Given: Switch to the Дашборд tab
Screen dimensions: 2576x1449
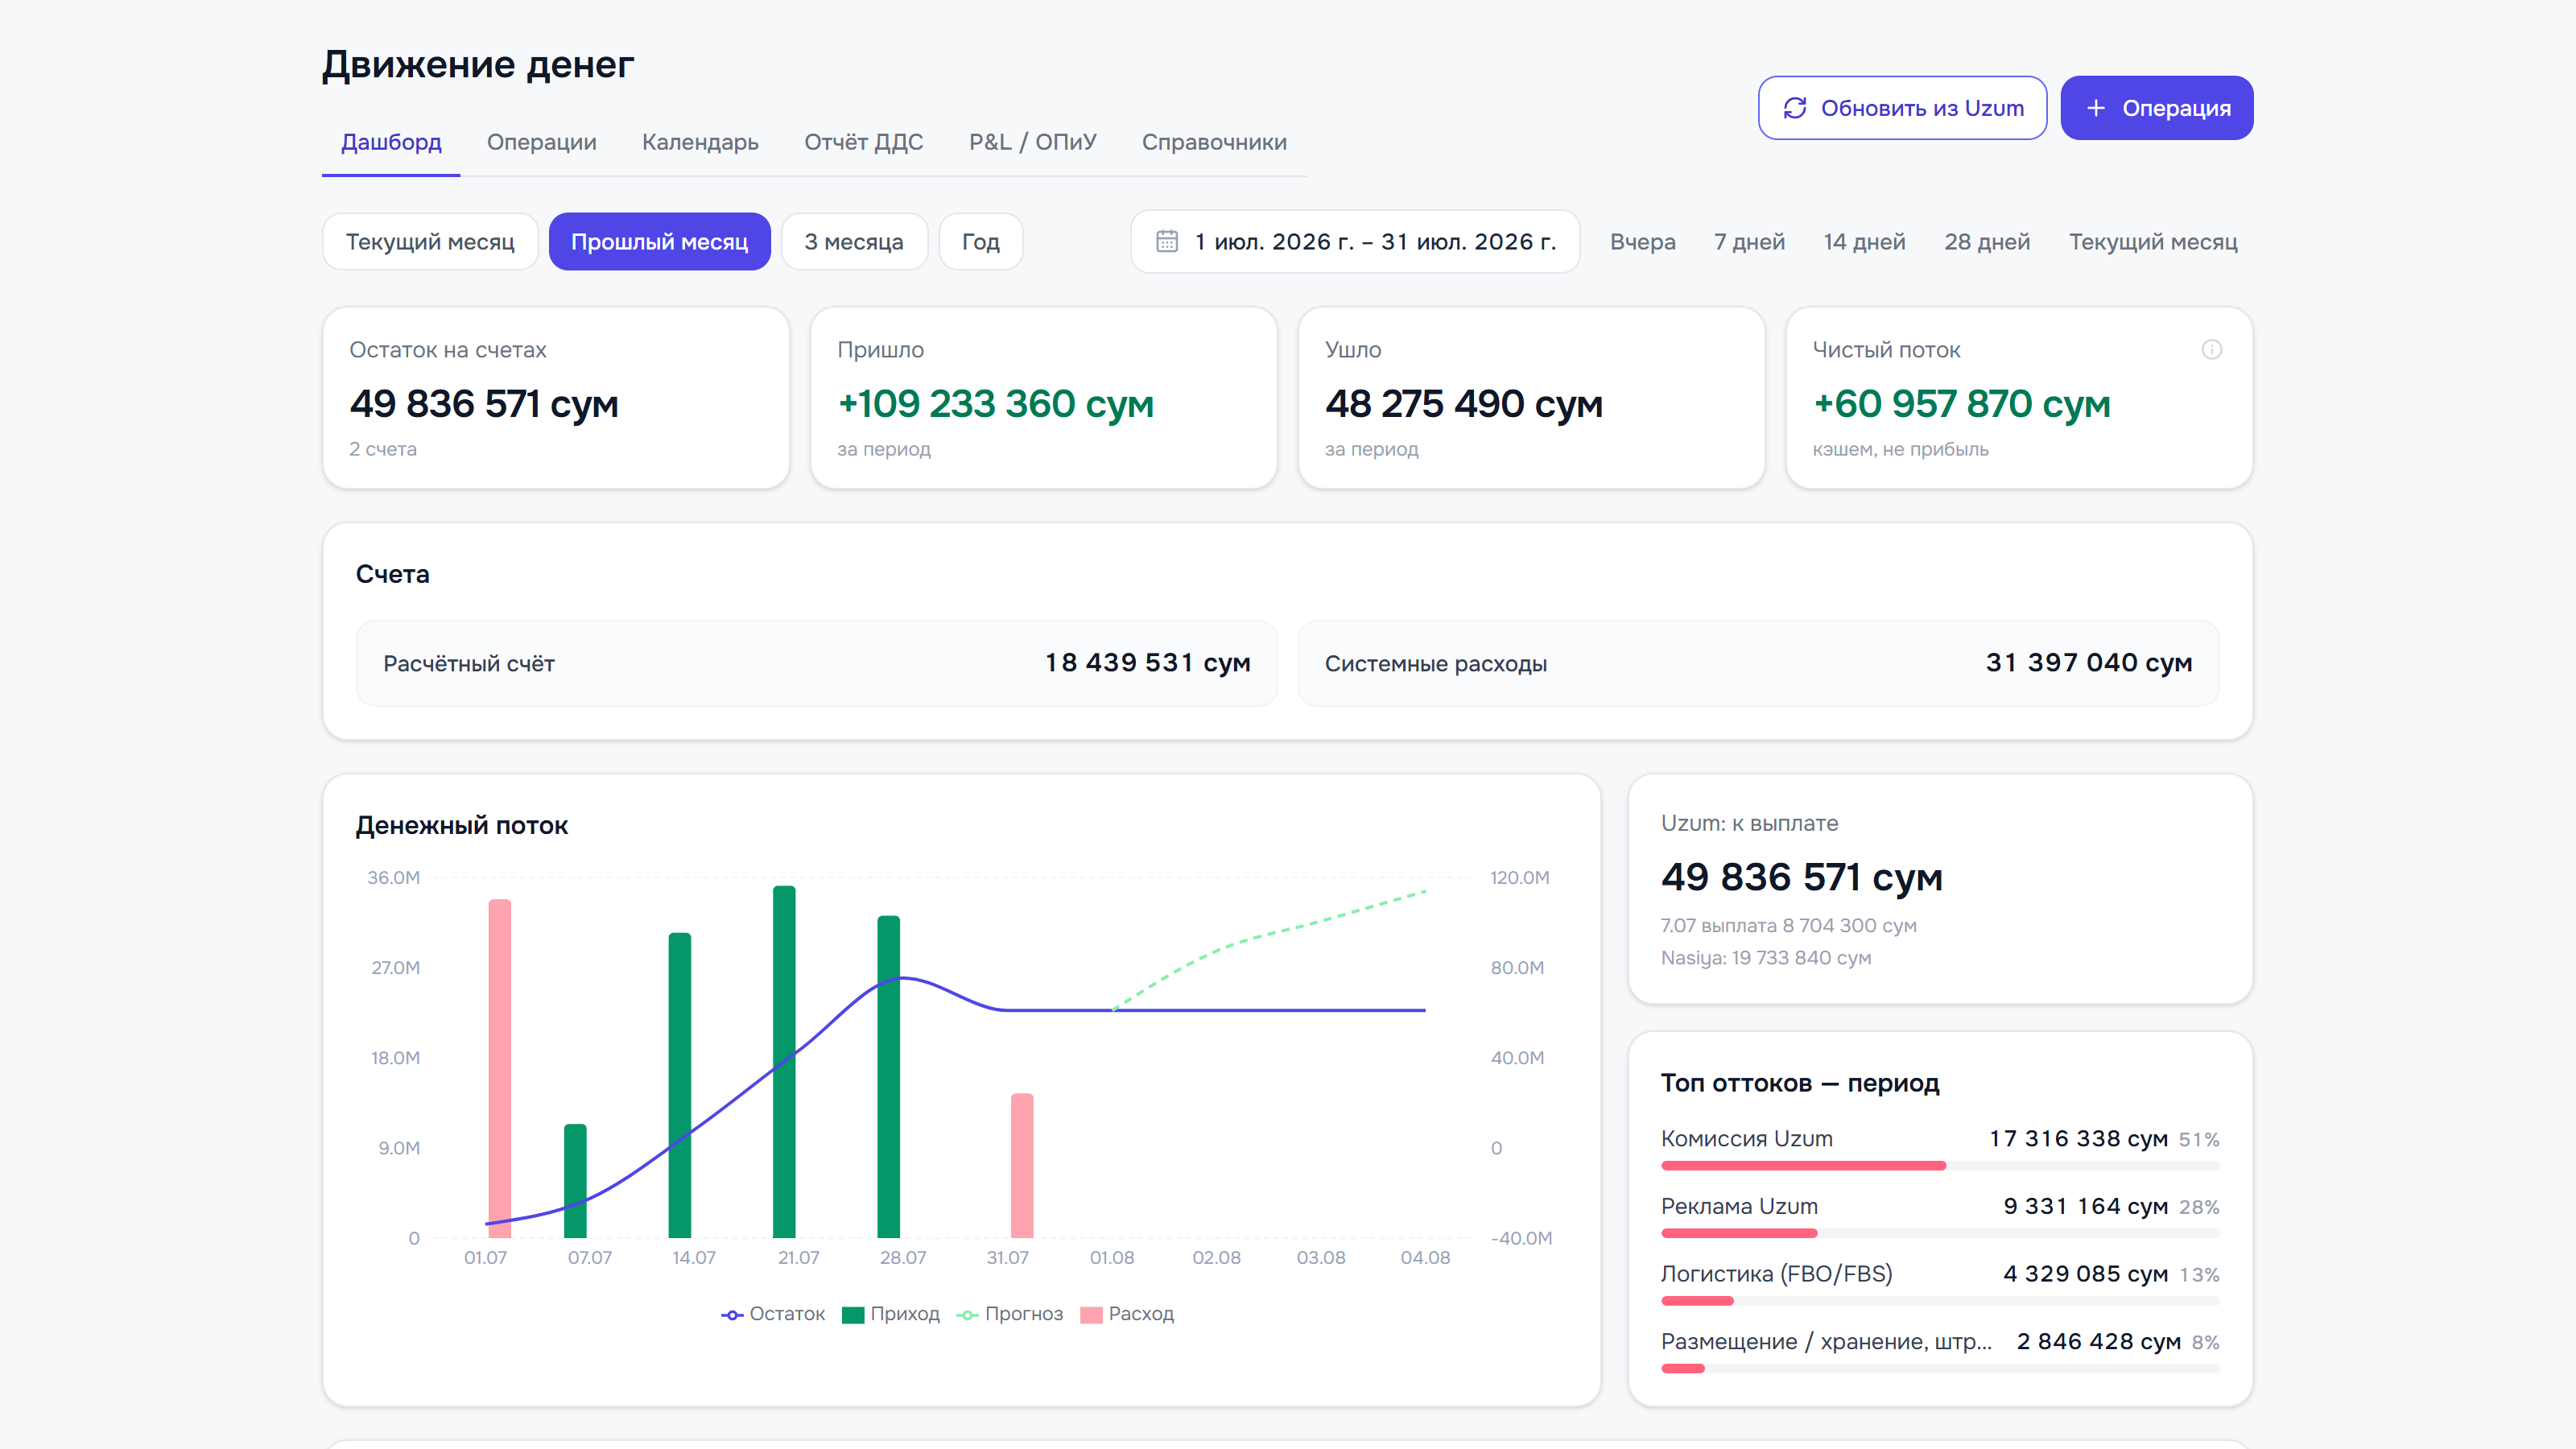Looking at the screenshot, I should pos(391,142).
